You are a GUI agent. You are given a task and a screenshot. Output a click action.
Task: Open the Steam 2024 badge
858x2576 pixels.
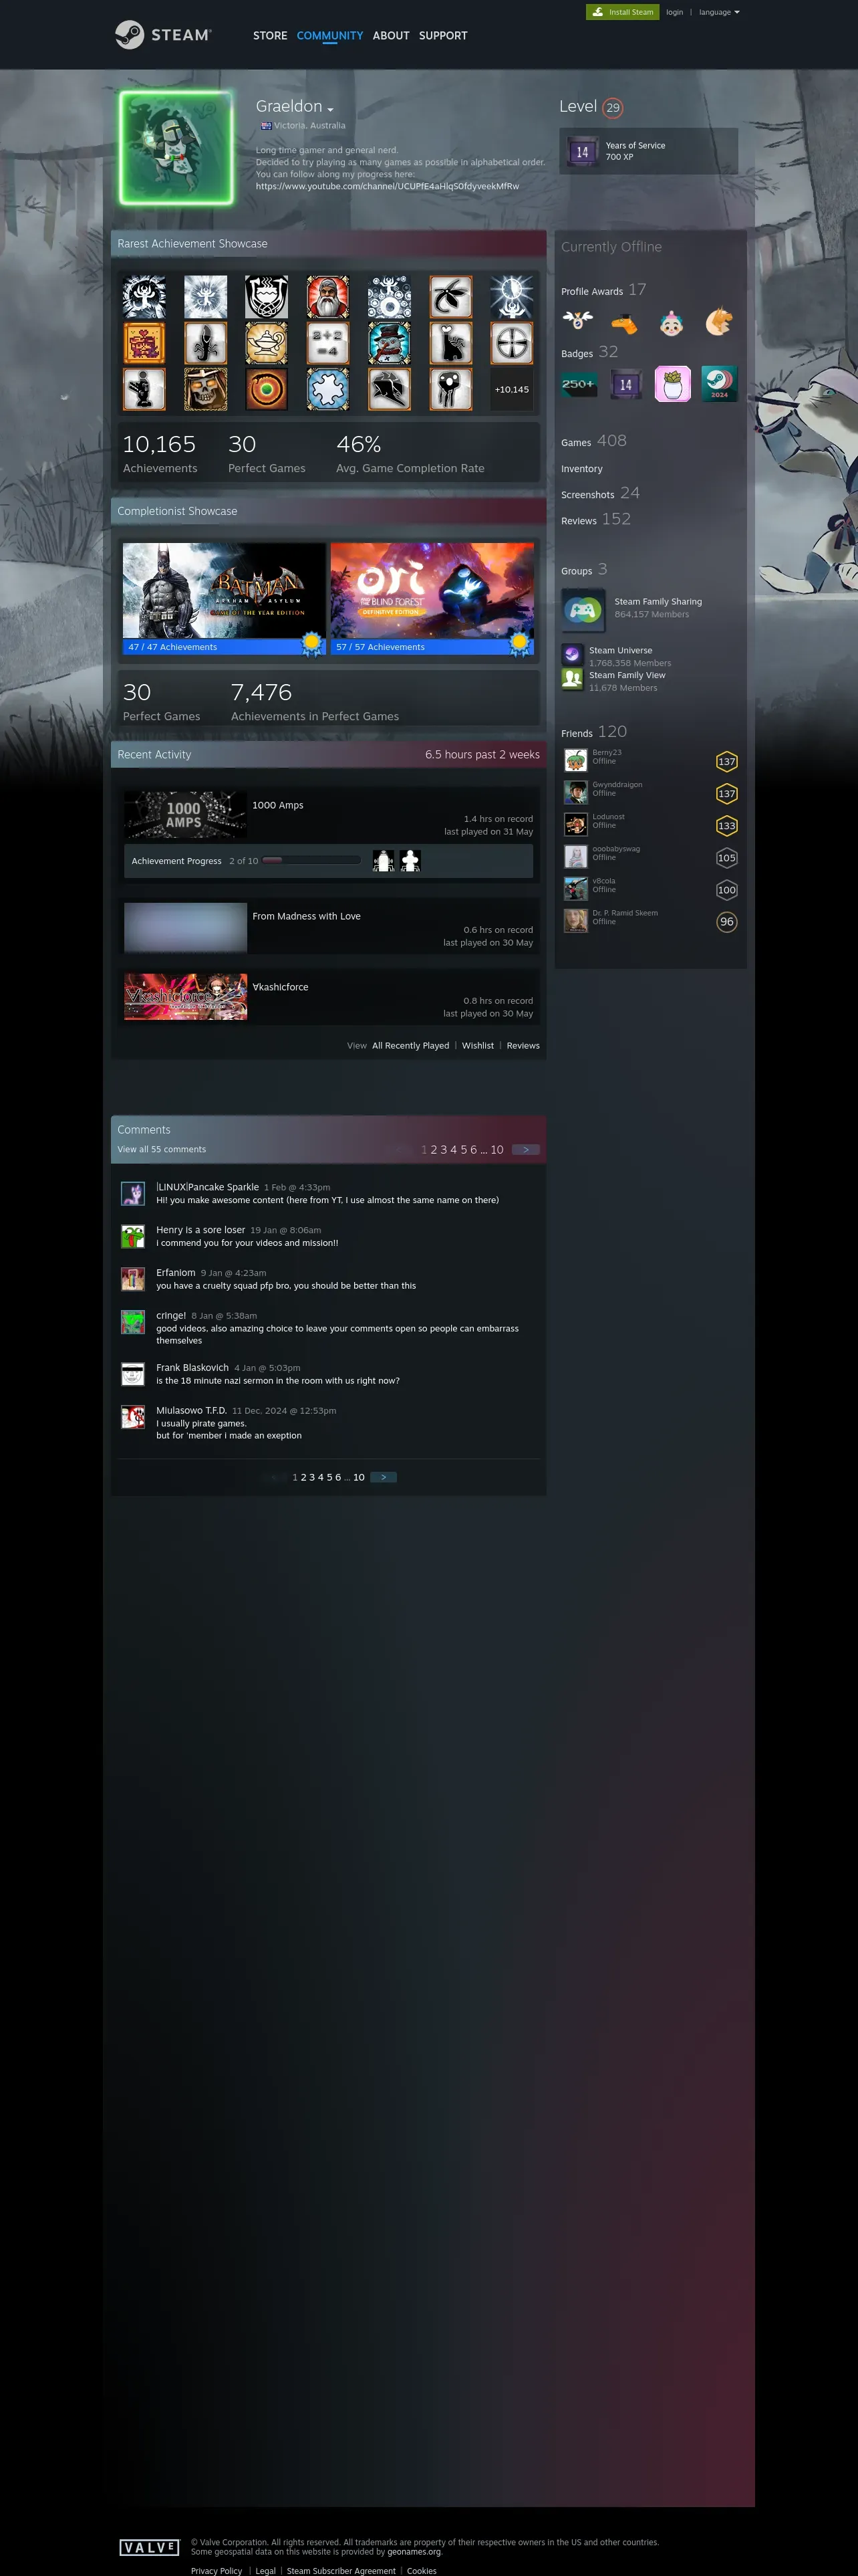coord(719,384)
